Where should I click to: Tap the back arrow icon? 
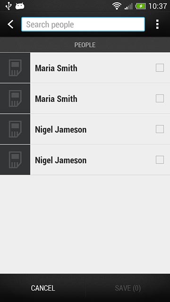pos(10,25)
